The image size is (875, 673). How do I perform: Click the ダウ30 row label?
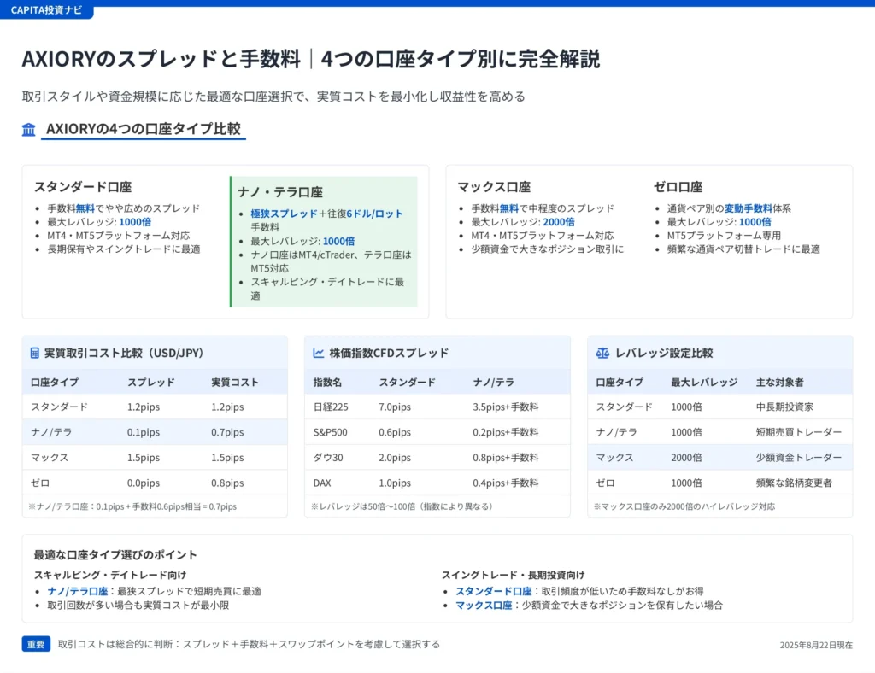(328, 457)
